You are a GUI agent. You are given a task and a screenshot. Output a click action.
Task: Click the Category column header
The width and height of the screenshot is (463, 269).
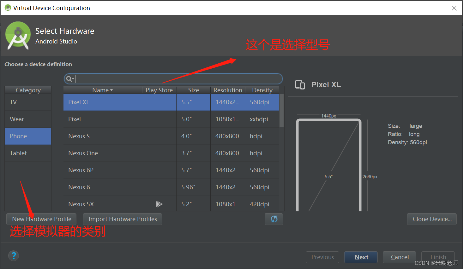point(28,90)
